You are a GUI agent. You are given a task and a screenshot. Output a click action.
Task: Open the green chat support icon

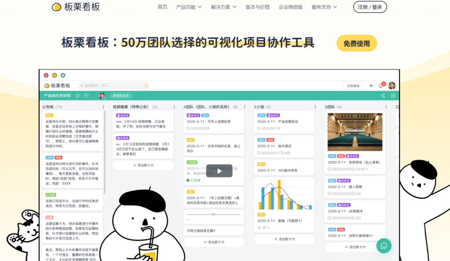(383, 246)
